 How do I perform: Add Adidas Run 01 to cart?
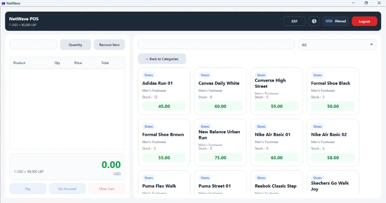click(164, 91)
